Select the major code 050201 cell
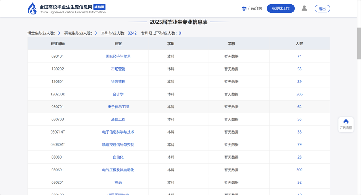The width and height of the screenshot is (361, 195). click(58, 182)
